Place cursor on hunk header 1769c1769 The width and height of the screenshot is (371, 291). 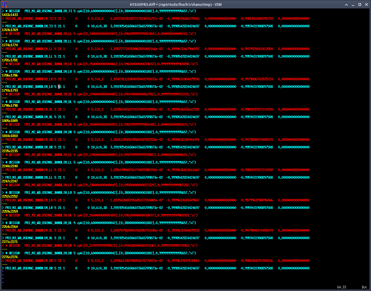10,30
